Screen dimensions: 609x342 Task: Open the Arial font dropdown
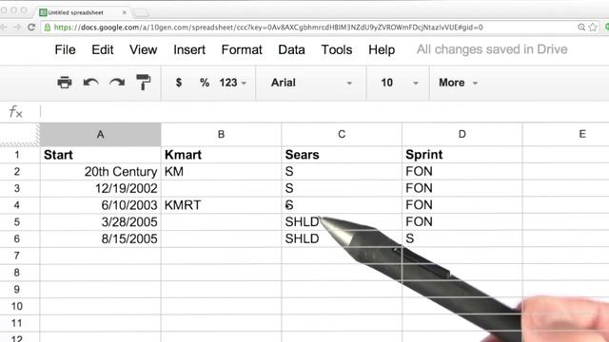(x=311, y=83)
